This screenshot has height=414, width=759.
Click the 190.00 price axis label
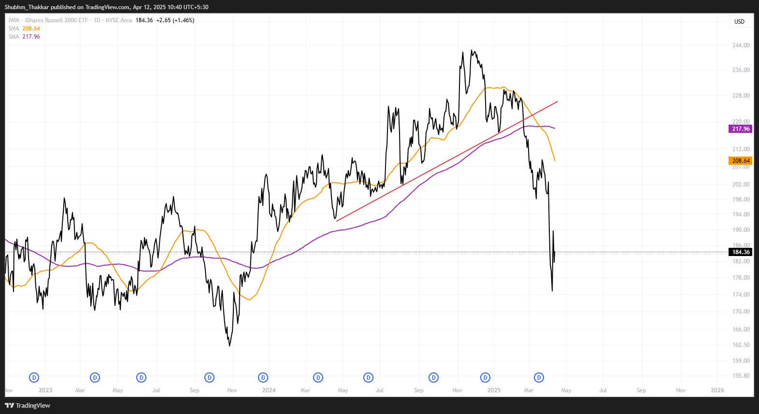[x=741, y=230]
